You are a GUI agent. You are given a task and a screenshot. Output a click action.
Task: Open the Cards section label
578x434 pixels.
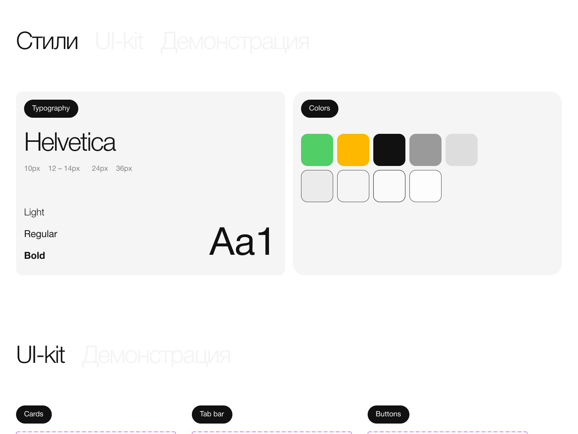coord(34,414)
